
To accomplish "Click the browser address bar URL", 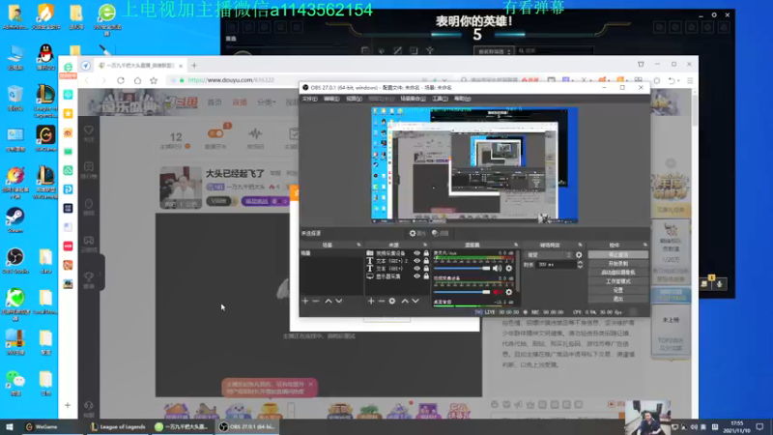I will tap(231, 80).
